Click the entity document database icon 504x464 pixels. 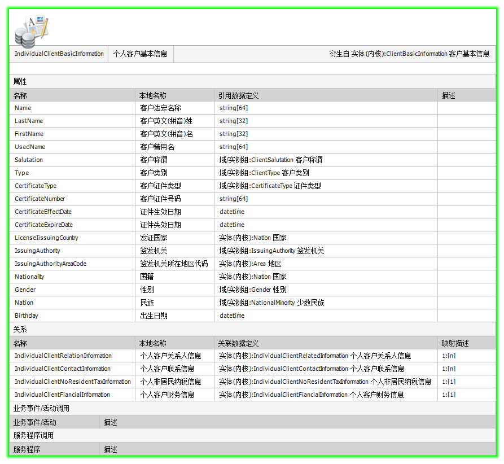(x=32, y=31)
